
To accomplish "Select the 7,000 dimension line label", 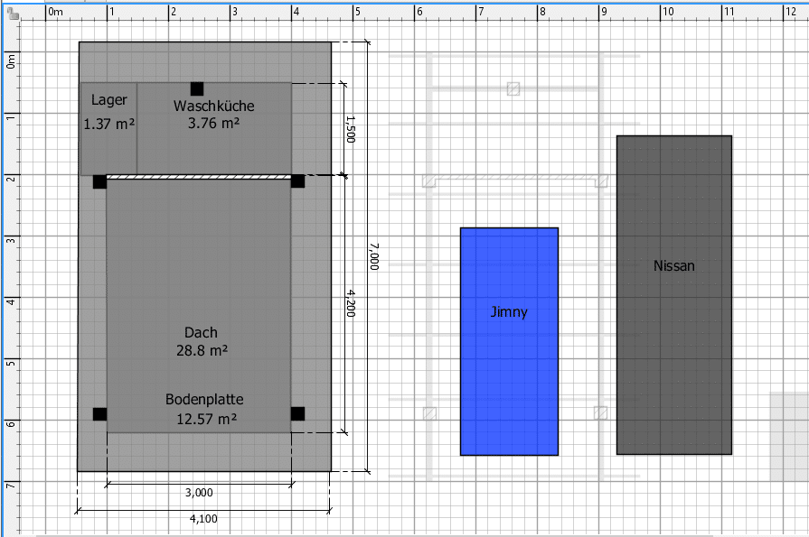I will click(374, 256).
